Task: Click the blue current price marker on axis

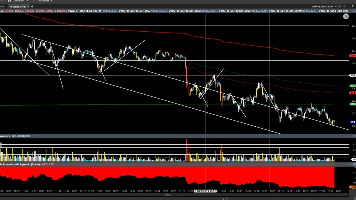Action: (x=353, y=122)
